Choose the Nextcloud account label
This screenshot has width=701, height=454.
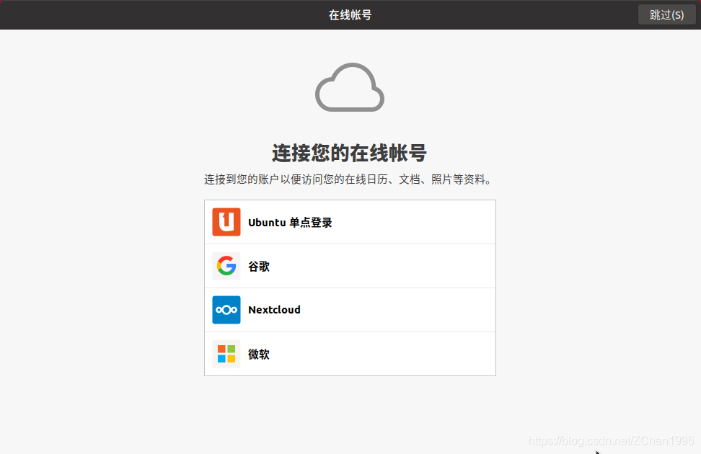(274, 310)
